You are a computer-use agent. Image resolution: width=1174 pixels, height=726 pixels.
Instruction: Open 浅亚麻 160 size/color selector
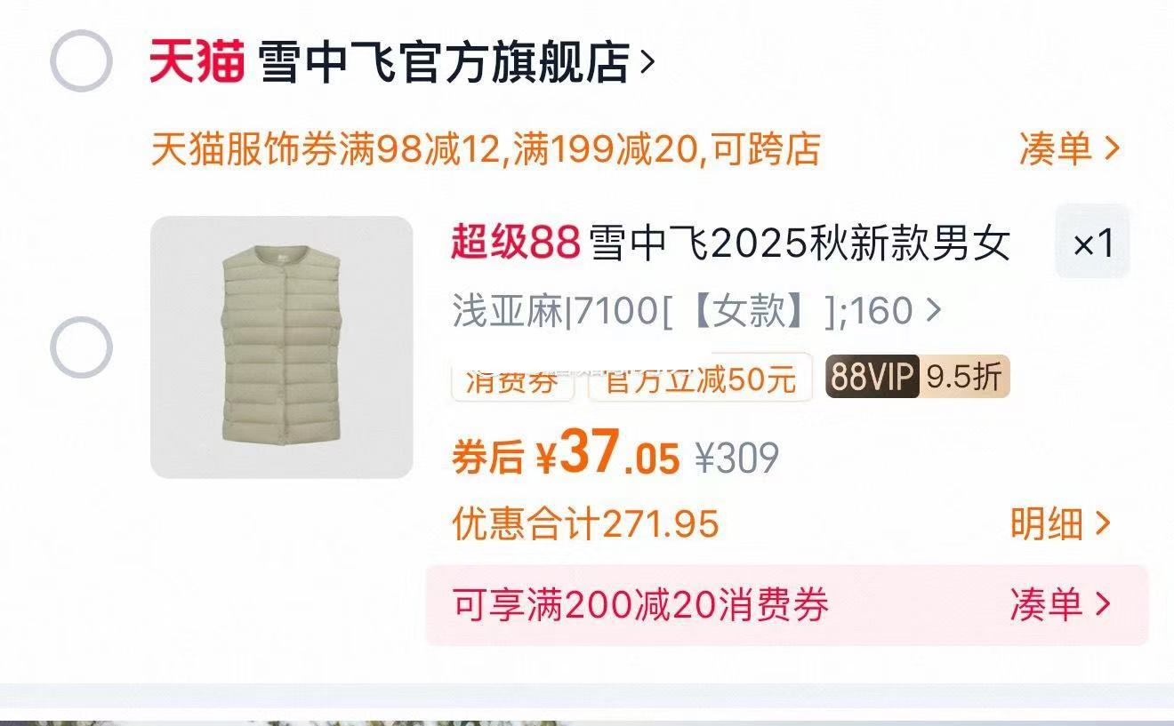click(696, 312)
